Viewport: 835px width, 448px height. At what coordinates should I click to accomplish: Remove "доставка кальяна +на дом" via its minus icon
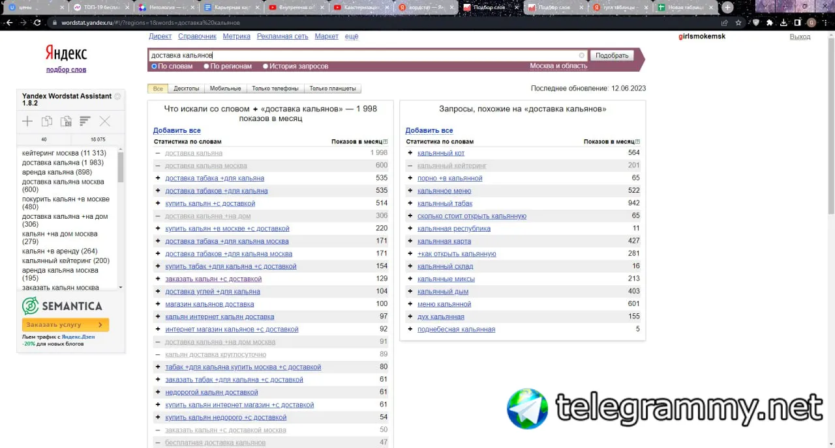(158, 216)
